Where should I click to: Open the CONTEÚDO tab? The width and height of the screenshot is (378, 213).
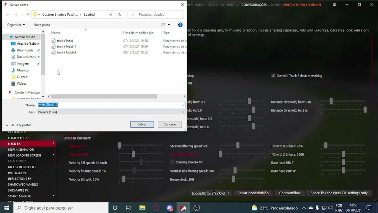229,5
